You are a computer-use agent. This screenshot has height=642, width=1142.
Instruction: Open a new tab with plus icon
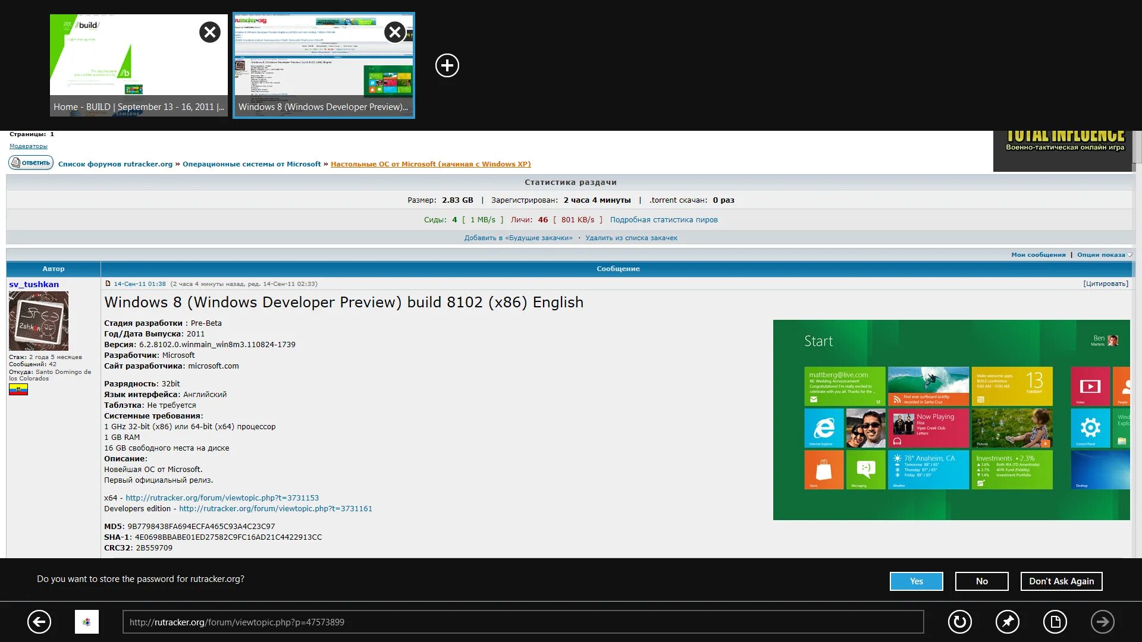tap(447, 65)
